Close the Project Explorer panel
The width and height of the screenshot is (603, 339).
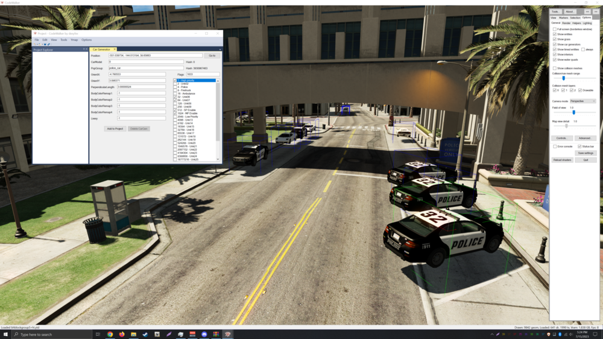[x=86, y=49]
